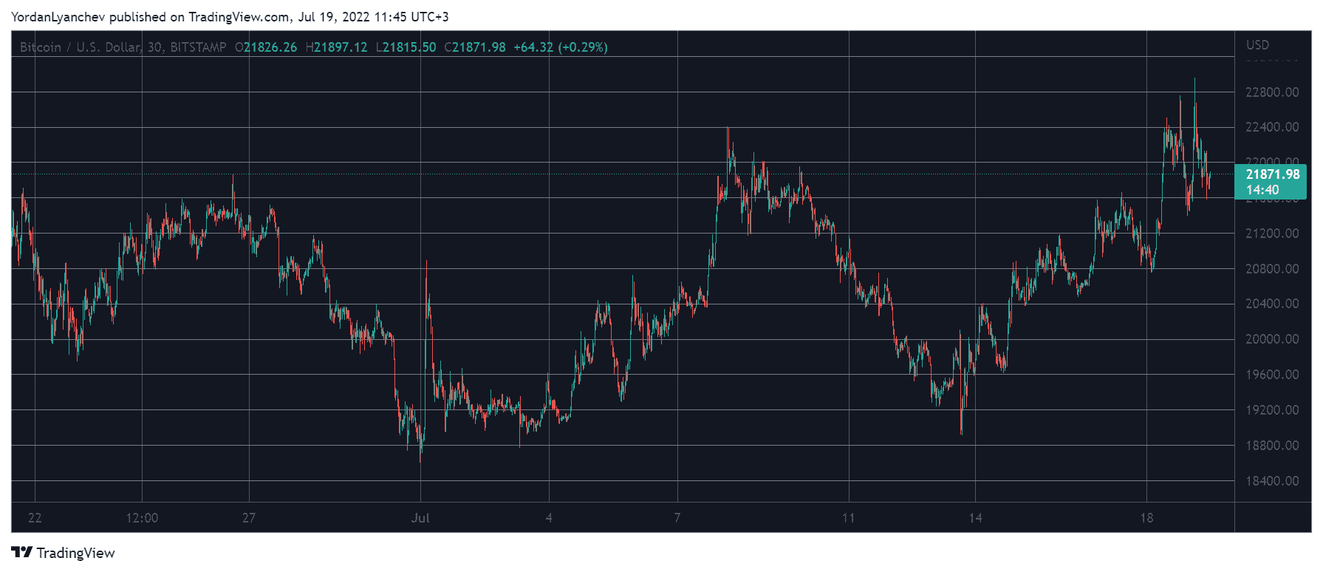
Task: Click the 18400.00 price axis label
Action: (1272, 481)
